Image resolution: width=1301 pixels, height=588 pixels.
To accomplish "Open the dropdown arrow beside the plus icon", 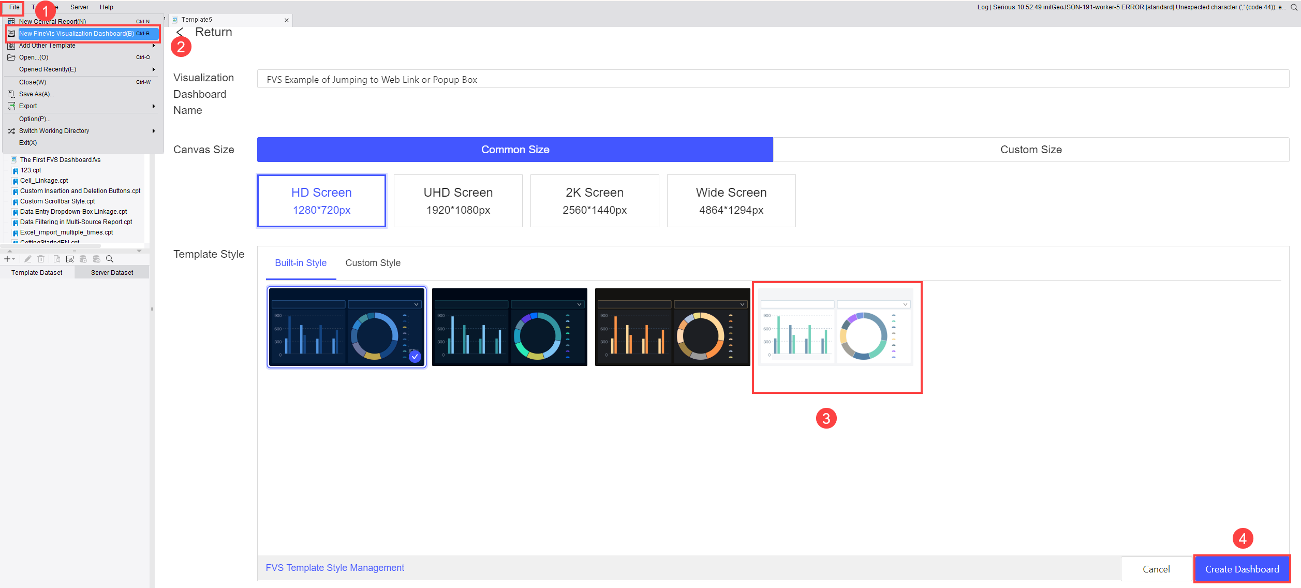I will click(x=13, y=259).
